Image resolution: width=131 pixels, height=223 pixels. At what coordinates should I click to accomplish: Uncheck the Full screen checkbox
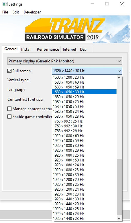click(x=9, y=71)
